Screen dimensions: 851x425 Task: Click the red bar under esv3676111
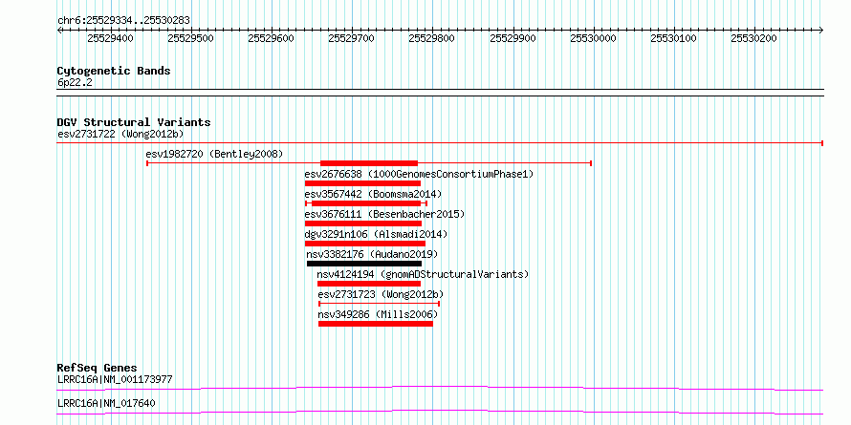363,223
